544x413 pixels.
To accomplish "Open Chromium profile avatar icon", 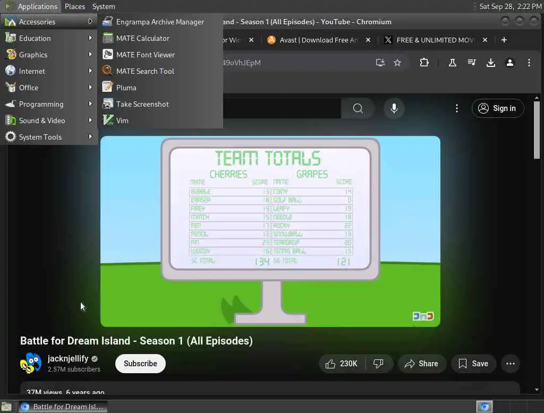I will pos(509,63).
